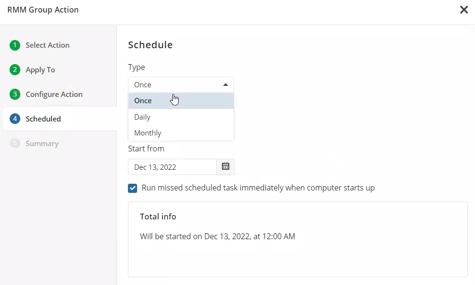Select the Scheduled step in sidebar
The image size is (475, 285).
point(43,119)
